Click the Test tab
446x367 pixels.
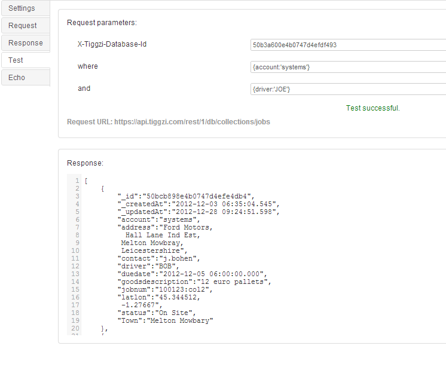pos(16,60)
